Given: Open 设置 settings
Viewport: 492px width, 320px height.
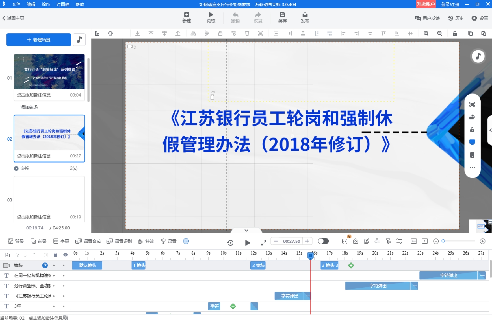Looking at the screenshot, I should tap(480, 18).
